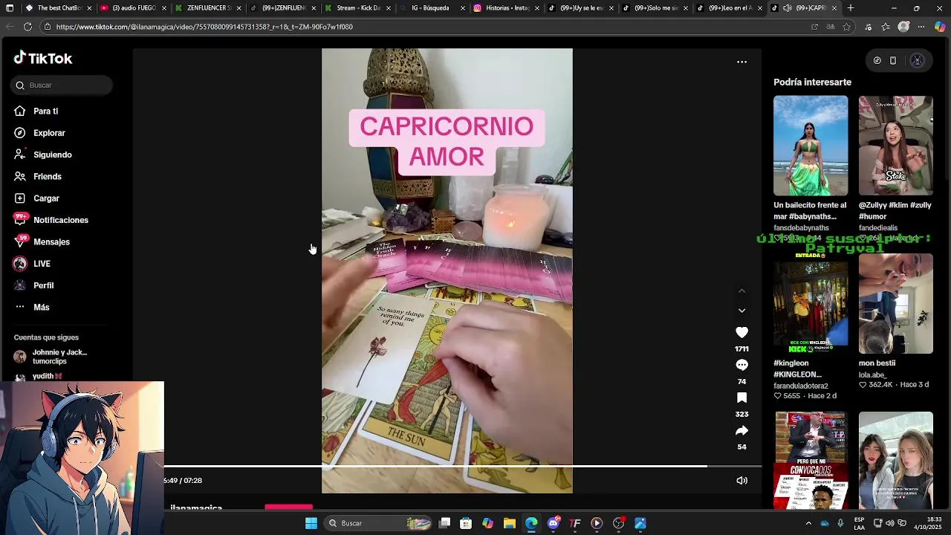Open the browser settings three-dots menu
This screenshot has height=535, width=951.
[x=921, y=27]
